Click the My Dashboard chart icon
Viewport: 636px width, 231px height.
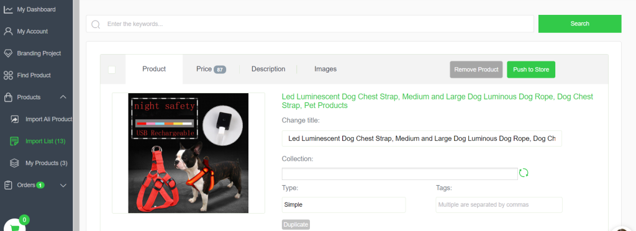pyautogui.click(x=8, y=9)
